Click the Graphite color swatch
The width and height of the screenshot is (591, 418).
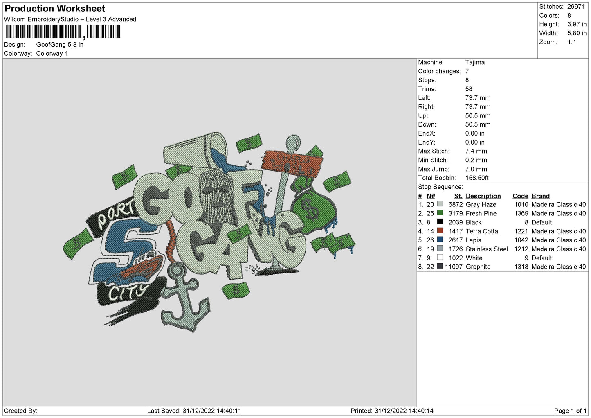click(440, 266)
